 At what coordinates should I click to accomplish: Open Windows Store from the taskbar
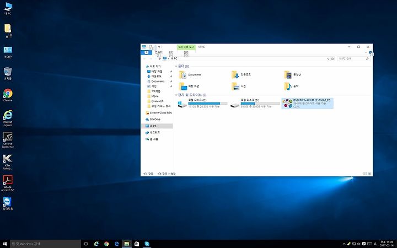coord(137,244)
